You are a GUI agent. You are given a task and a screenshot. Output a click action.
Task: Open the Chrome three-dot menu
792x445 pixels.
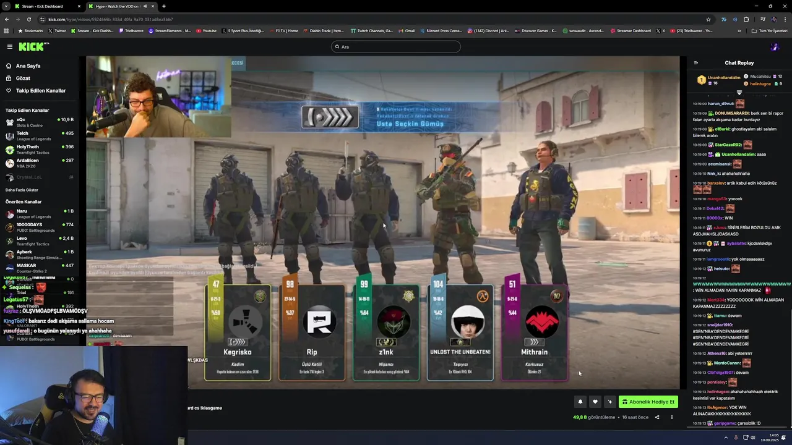(786, 19)
